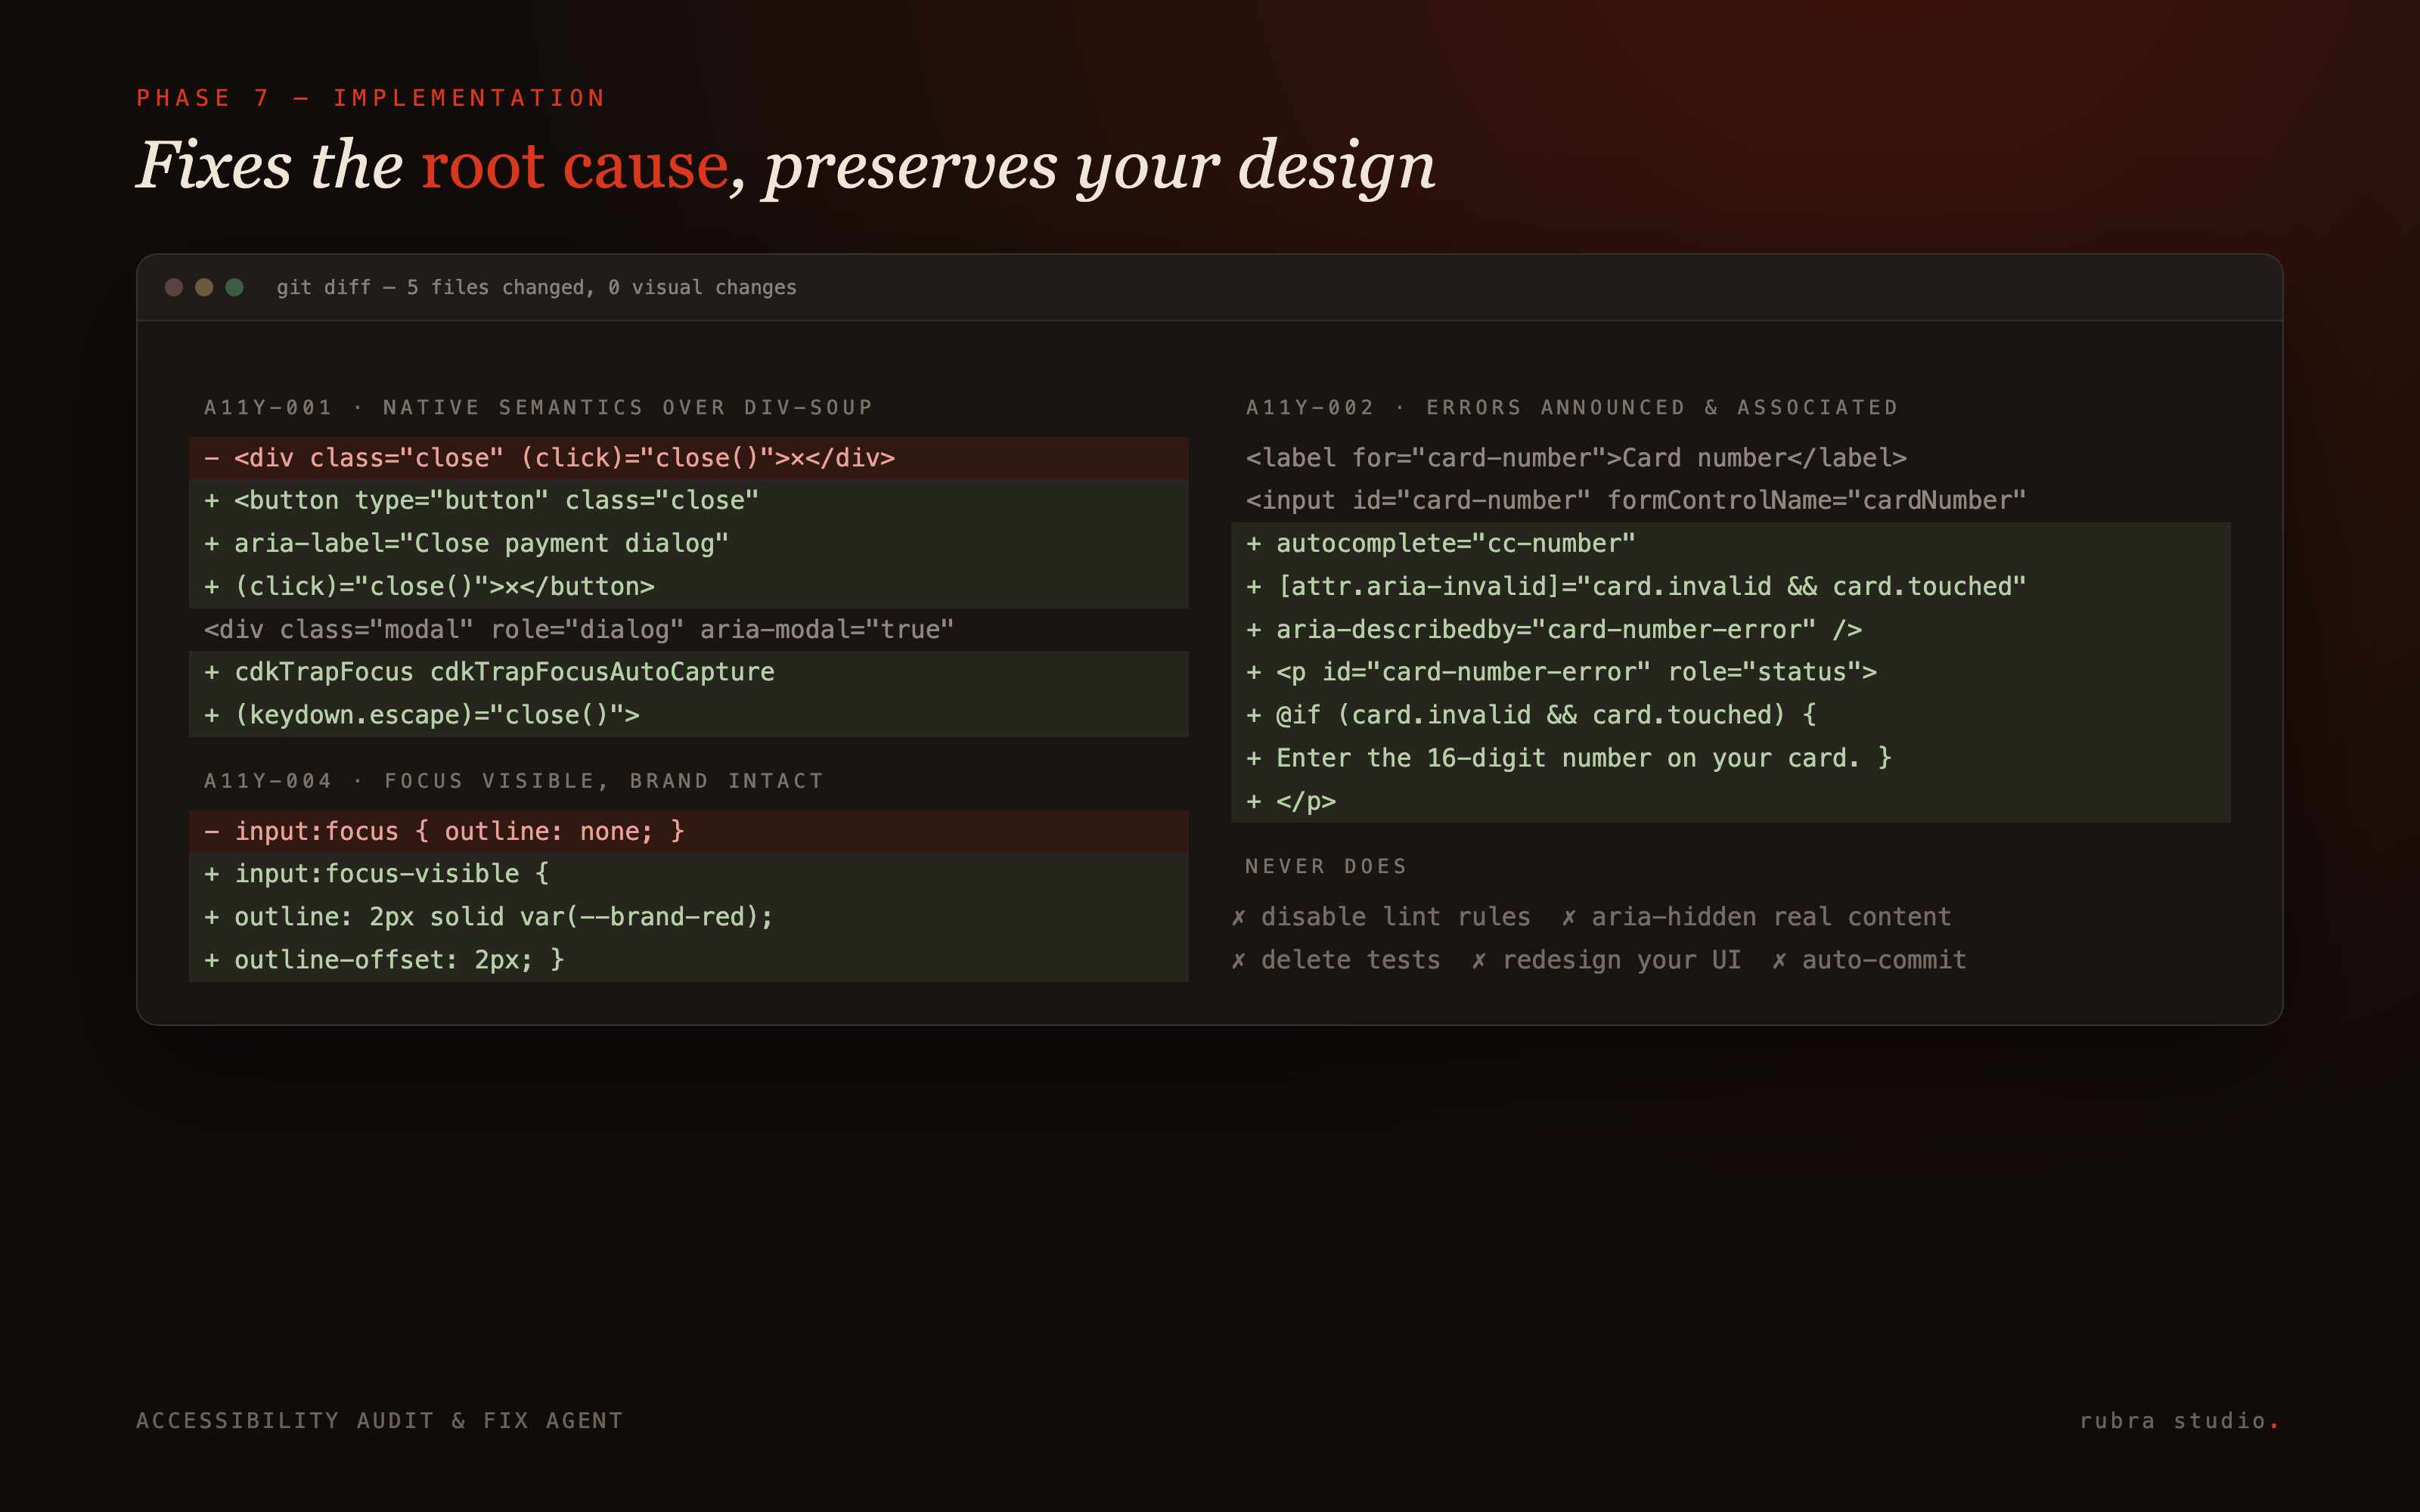2420x1512 pixels.
Task: Click the removed div class="close" line
Action: coord(688,458)
